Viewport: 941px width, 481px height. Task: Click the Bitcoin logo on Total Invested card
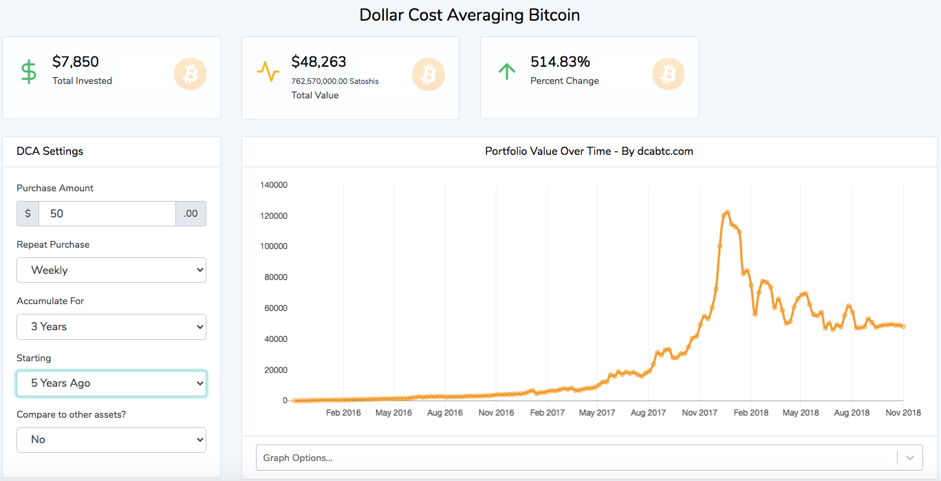191,74
